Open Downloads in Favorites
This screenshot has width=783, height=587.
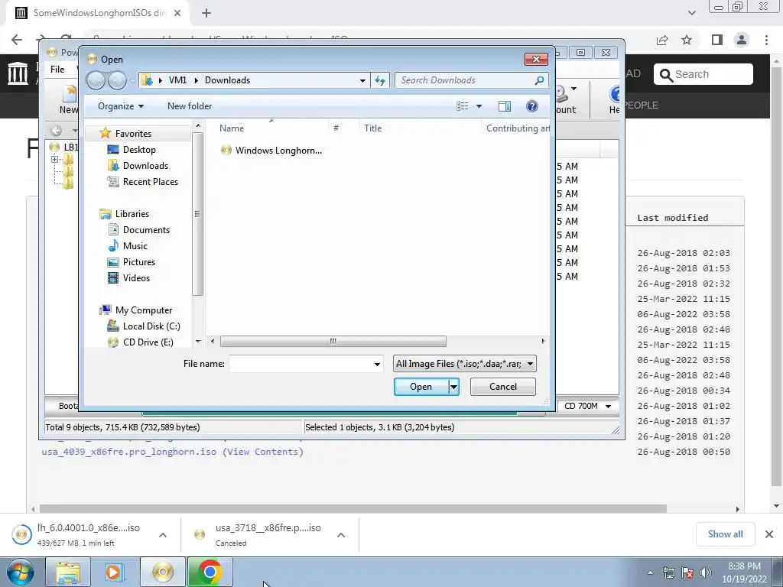138,166
